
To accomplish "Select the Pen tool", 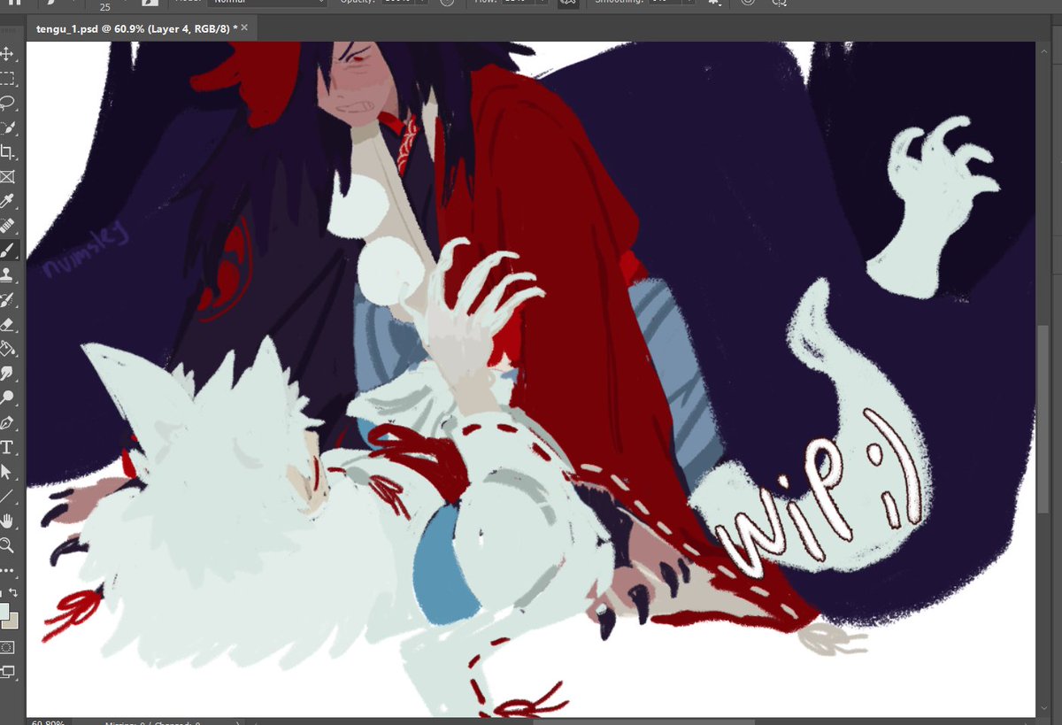I will tap(8, 422).
